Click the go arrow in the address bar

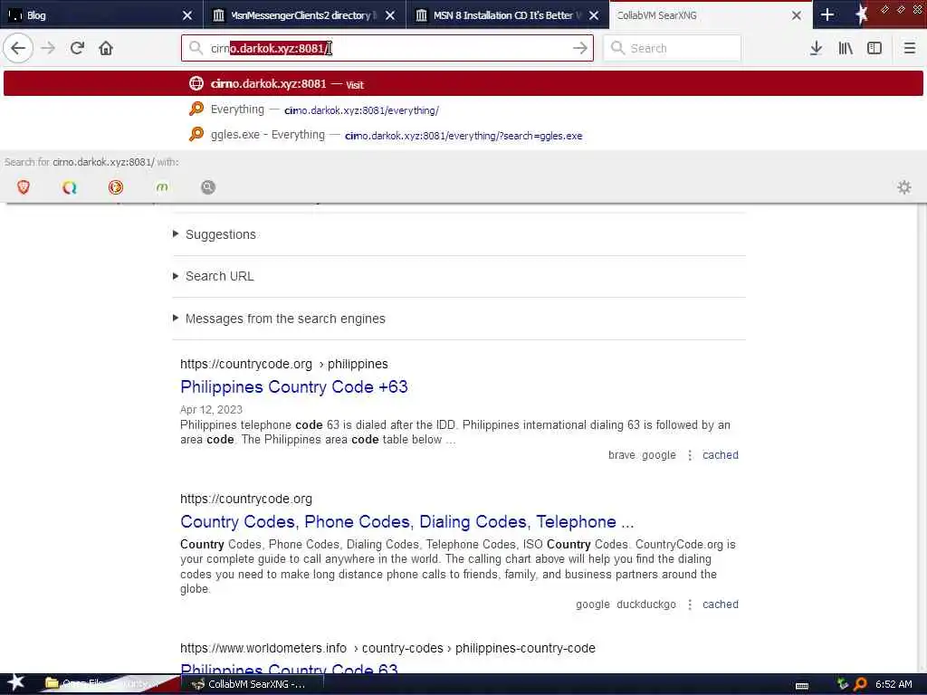580,48
